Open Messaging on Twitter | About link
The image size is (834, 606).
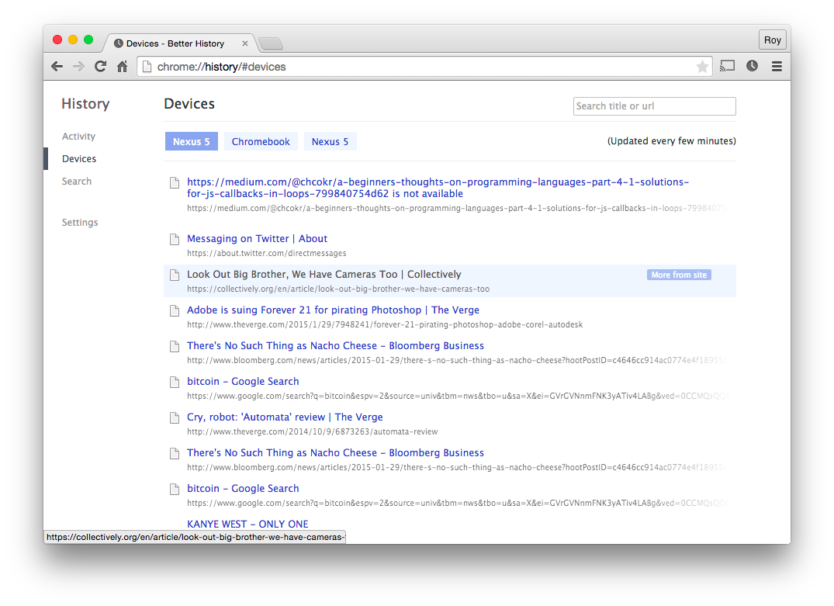click(x=257, y=239)
